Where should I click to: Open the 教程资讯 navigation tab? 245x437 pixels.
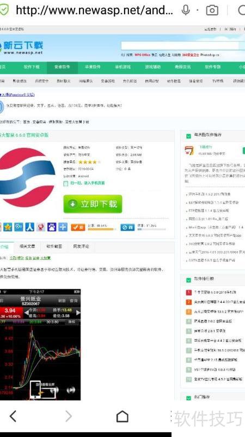pos(183,67)
